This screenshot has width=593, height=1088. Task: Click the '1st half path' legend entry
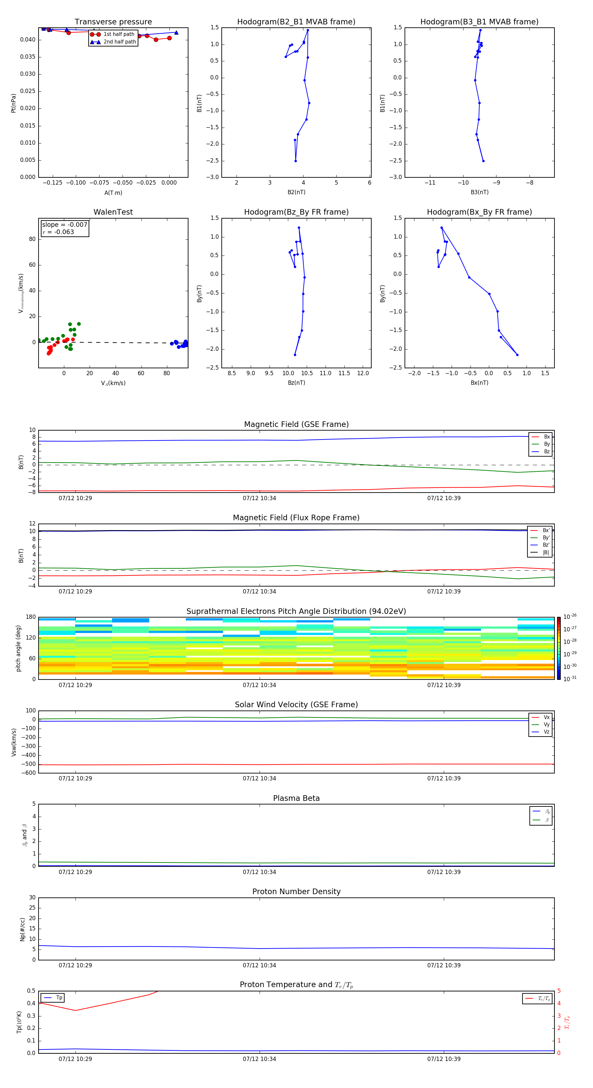pos(112,34)
